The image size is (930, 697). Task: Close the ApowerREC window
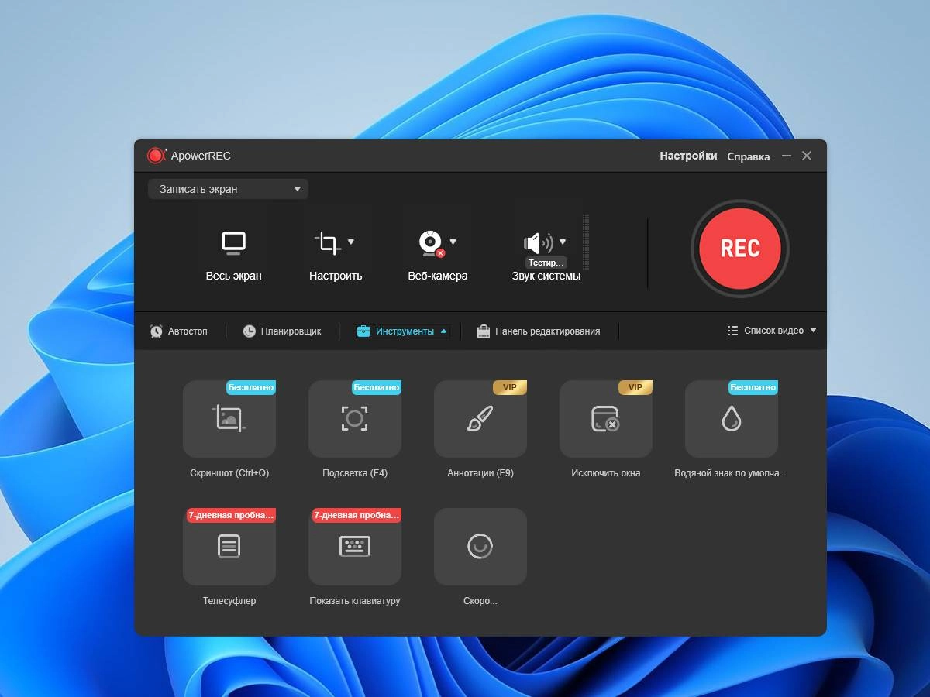pos(807,156)
